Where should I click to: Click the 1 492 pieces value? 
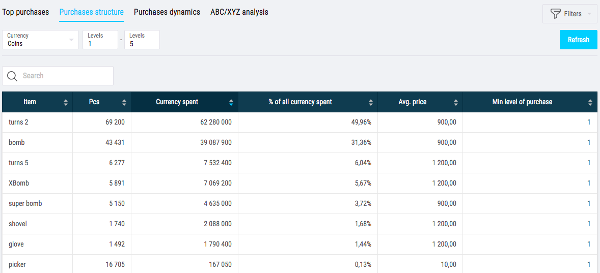coord(116,244)
